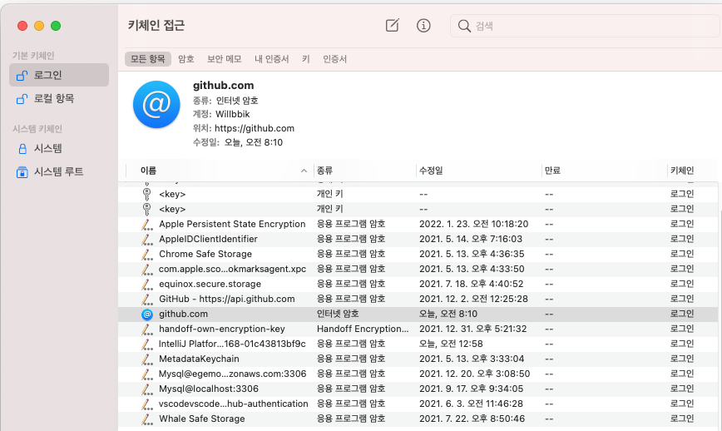722x431 pixels.
Task: Click the new keychain item compose icon
Action: (392, 25)
